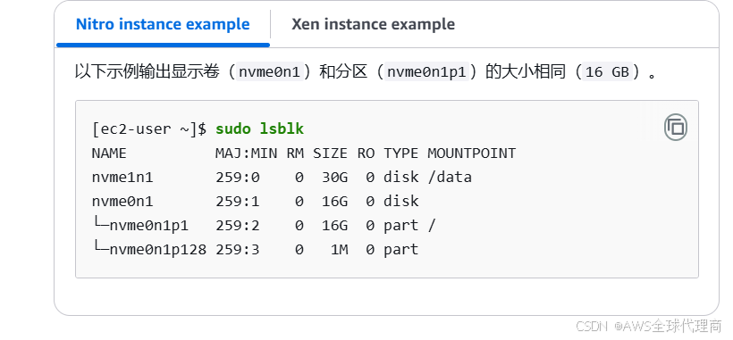The height and width of the screenshot is (340, 733).
Task: Select the inline 16 GB code text
Action: point(607,72)
